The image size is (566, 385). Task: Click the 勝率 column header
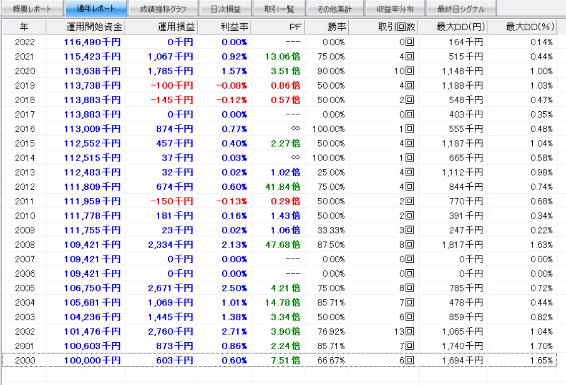point(327,26)
